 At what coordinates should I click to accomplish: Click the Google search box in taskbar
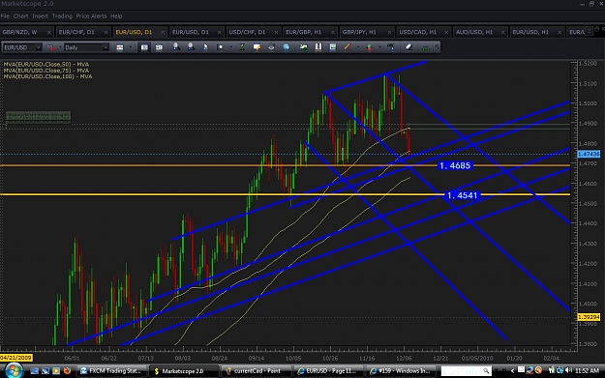(466, 371)
